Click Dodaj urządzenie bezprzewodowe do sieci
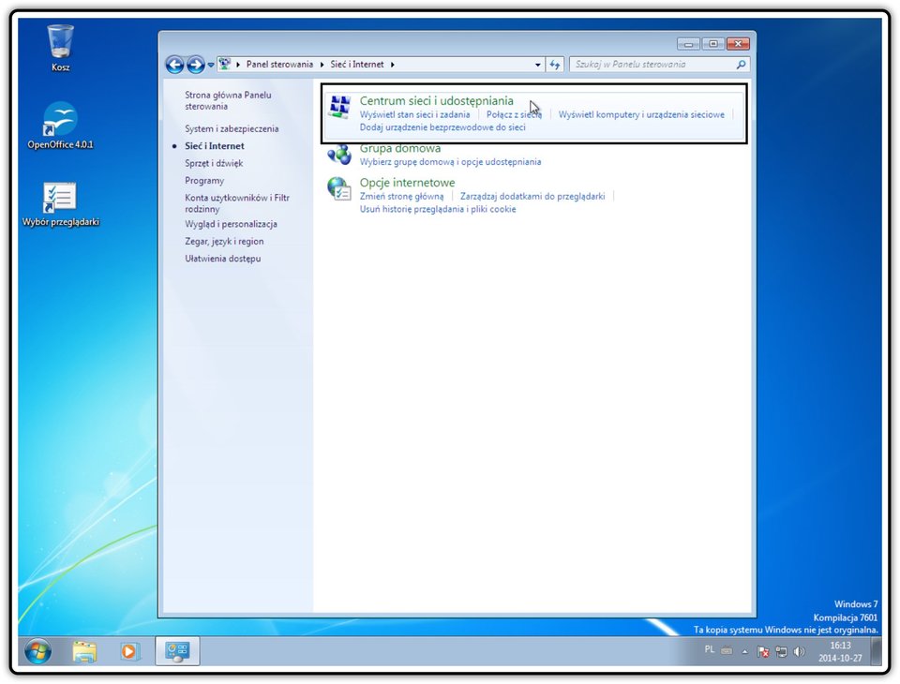The width and height of the screenshot is (900, 684). (x=442, y=127)
